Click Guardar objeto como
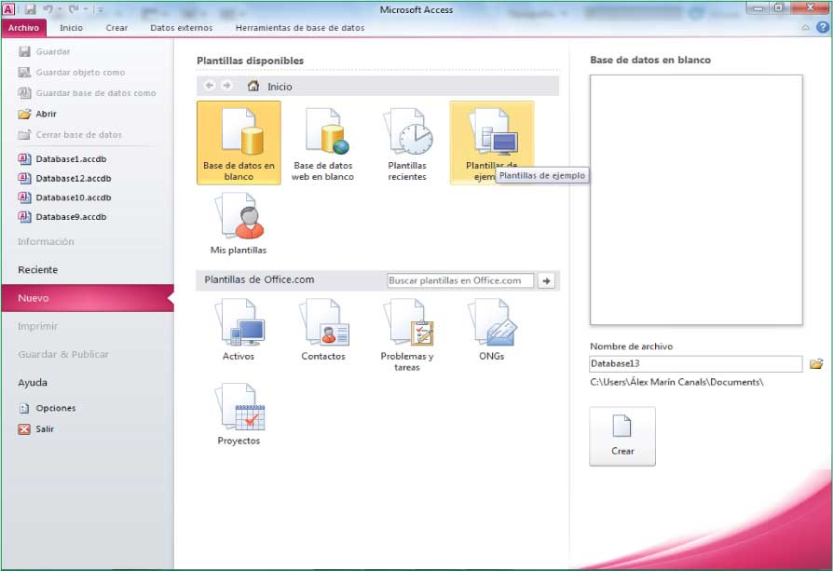 [x=72, y=73]
